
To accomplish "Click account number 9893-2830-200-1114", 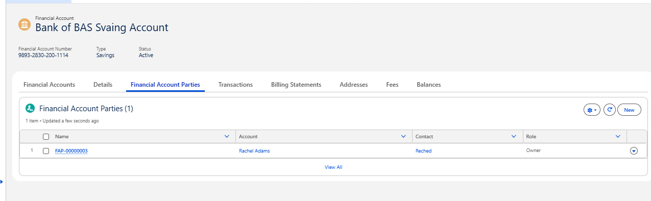I will [43, 55].
